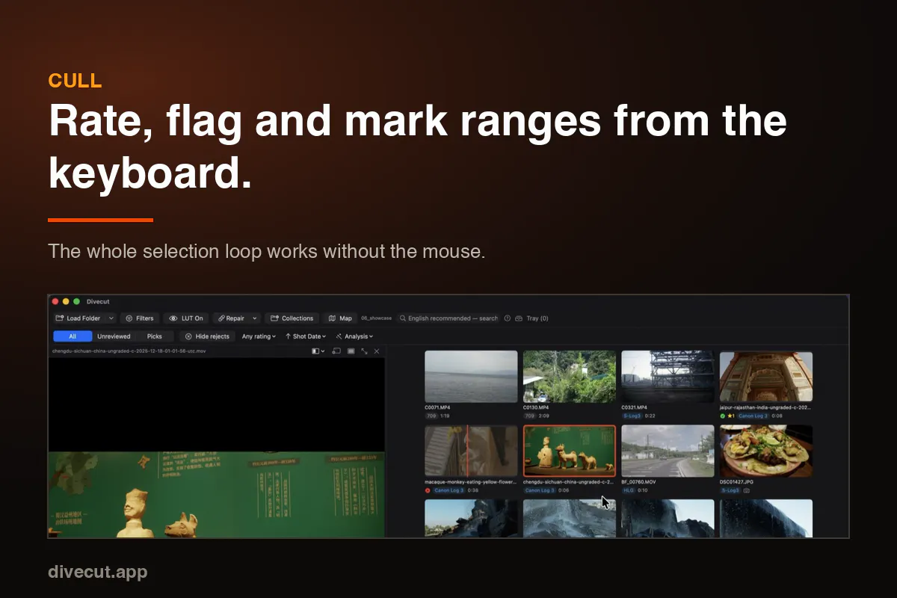This screenshot has width=897, height=598.
Task: Click the DSC01427.JPG file name
Action: (738, 482)
